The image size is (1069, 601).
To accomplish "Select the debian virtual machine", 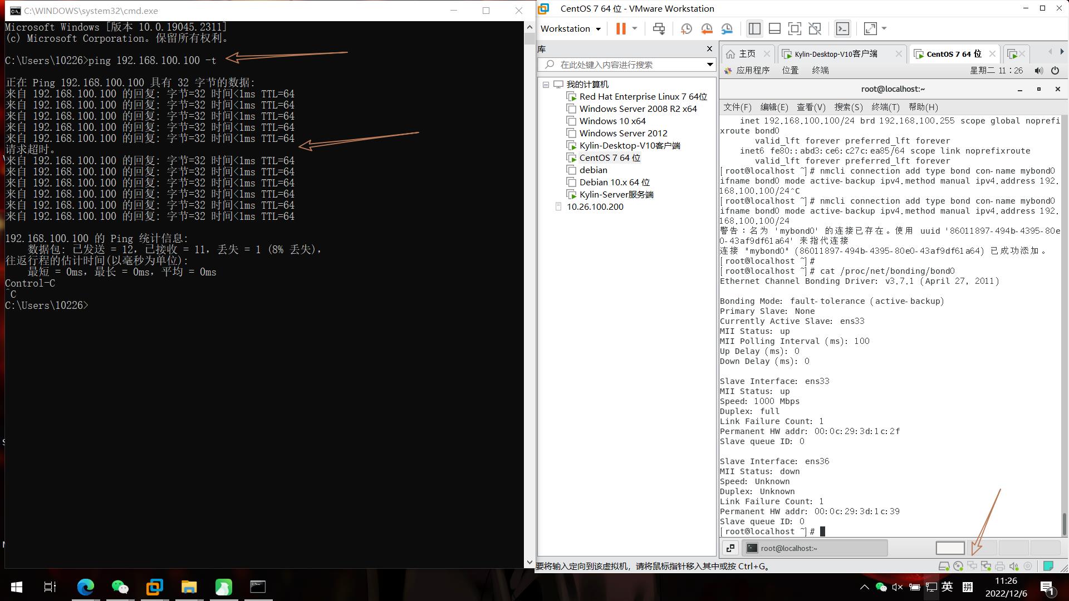I will [x=593, y=170].
